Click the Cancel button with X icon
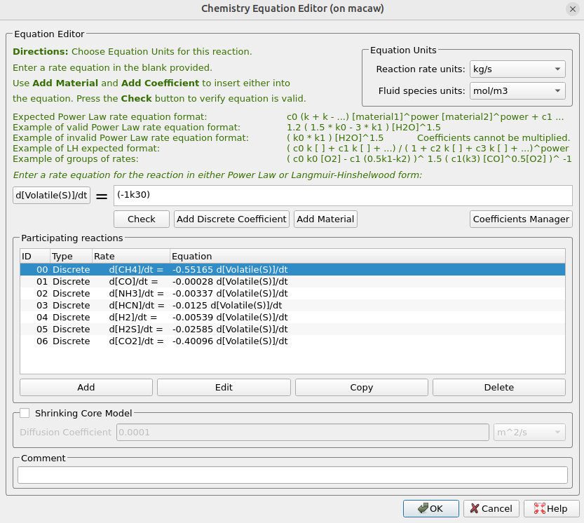 pyautogui.click(x=491, y=508)
